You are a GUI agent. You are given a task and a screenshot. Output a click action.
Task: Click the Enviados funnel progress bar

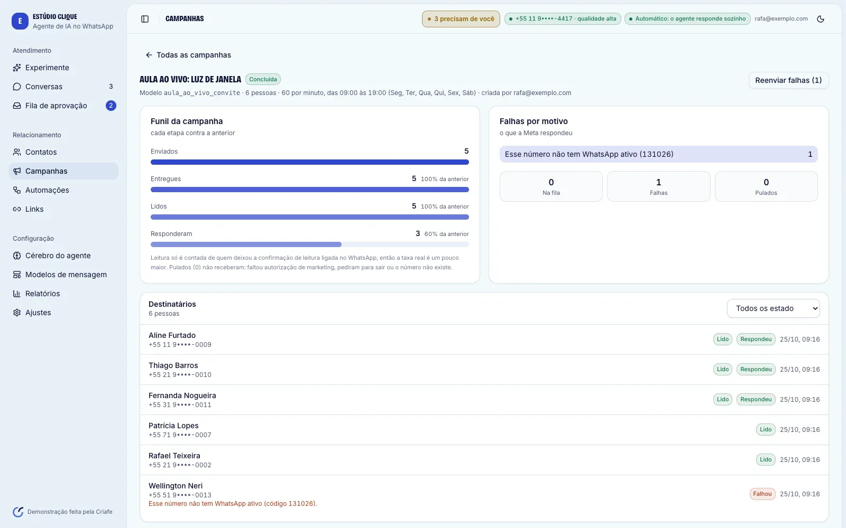pos(310,162)
